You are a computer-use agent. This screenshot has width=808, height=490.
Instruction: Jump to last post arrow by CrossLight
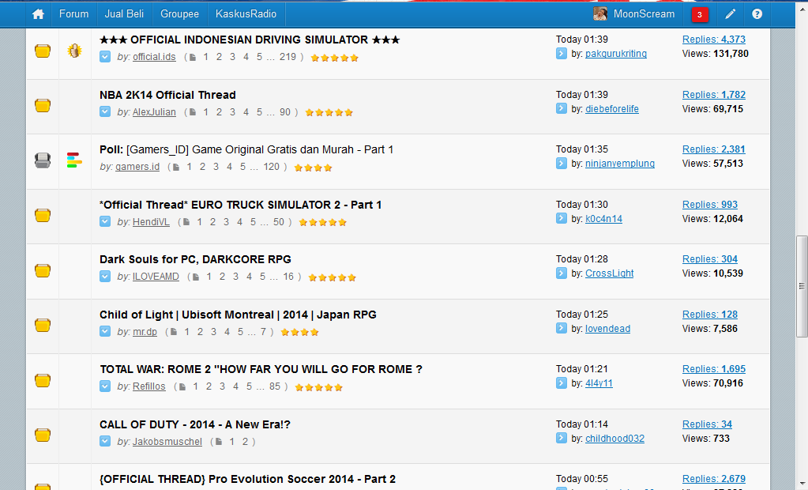pyautogui.click(x=562, y=273)
